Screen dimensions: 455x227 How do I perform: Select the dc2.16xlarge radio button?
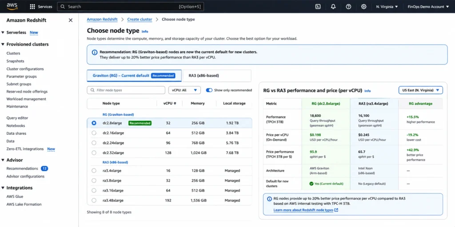click(x=94, y=133)
